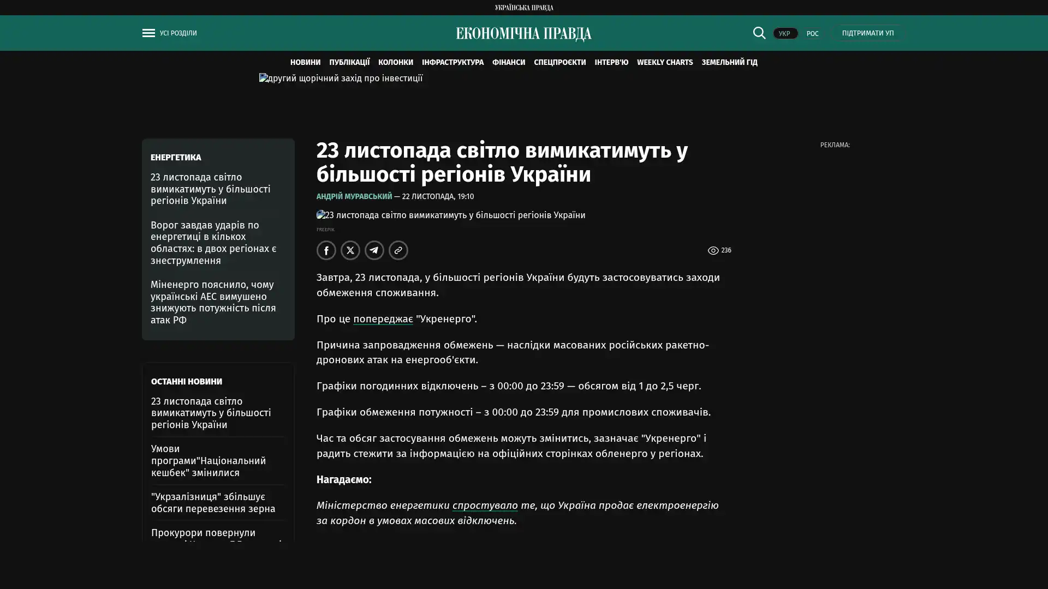Open the WEEKLY CHARTS menu item
The width and height of the screenshot is (1048, 589).
[664, 63]
